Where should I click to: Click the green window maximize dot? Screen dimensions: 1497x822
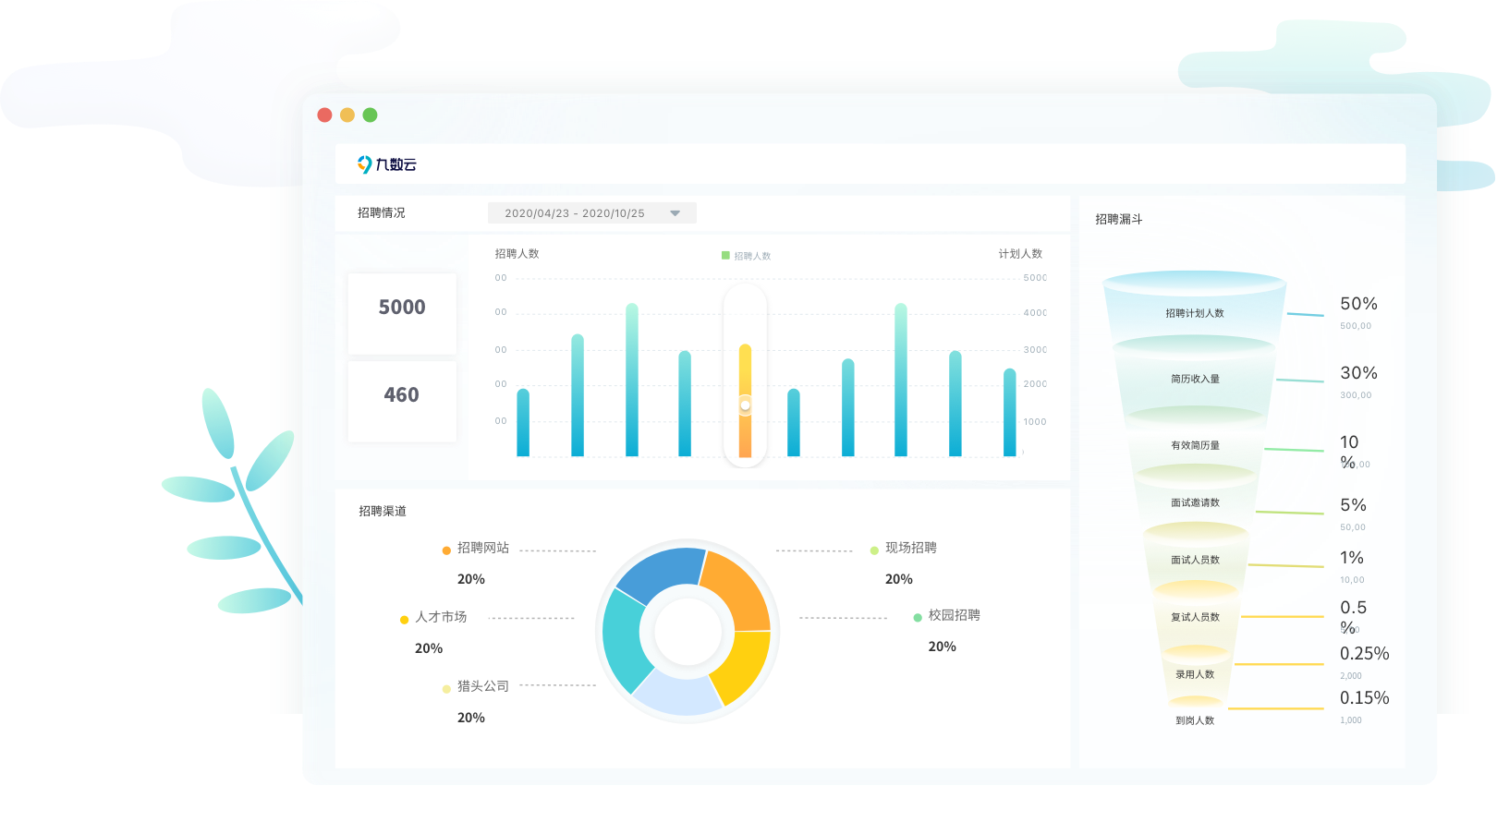point(370,115)
